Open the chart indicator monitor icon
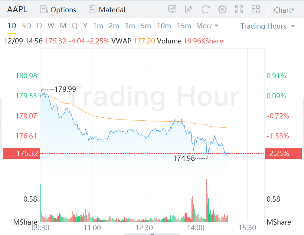The height and width of the screenshot is (235, 304). 172,10
